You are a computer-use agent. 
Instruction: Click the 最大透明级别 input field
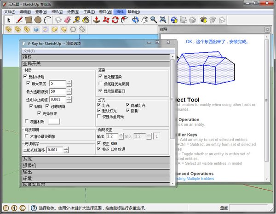click(57, 91)
